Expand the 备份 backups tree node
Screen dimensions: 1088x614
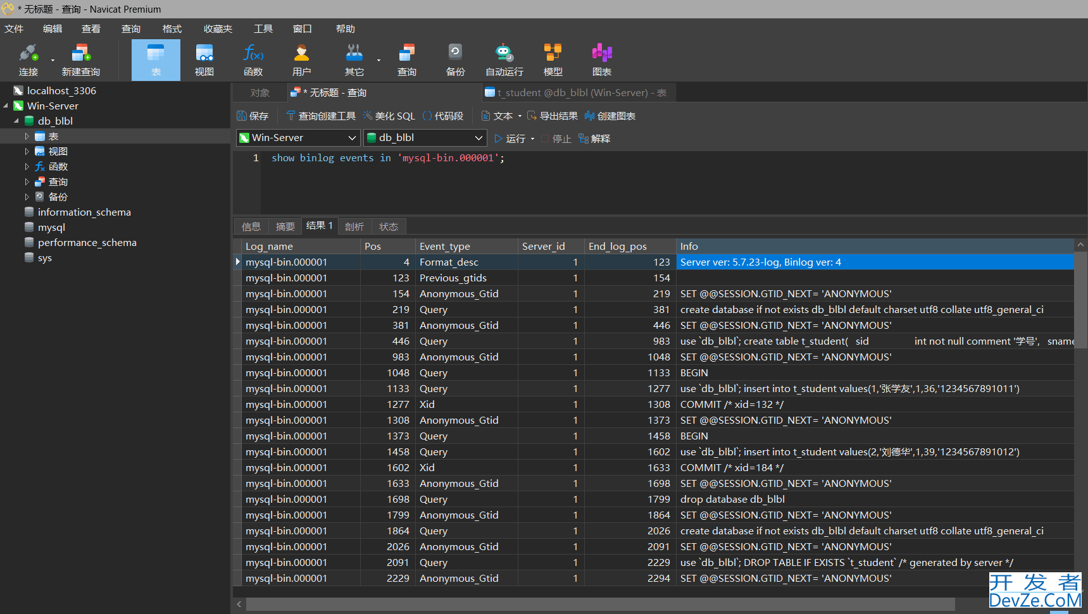[27, 197]
